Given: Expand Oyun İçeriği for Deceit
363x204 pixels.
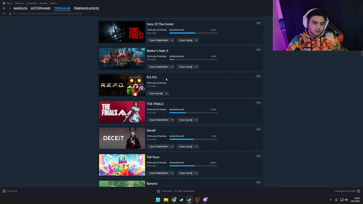Looking at the screenshot, I should [x=188, y=146].
